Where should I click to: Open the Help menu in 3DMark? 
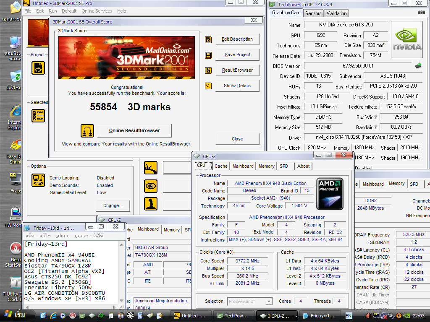click(x=121, y=11)
